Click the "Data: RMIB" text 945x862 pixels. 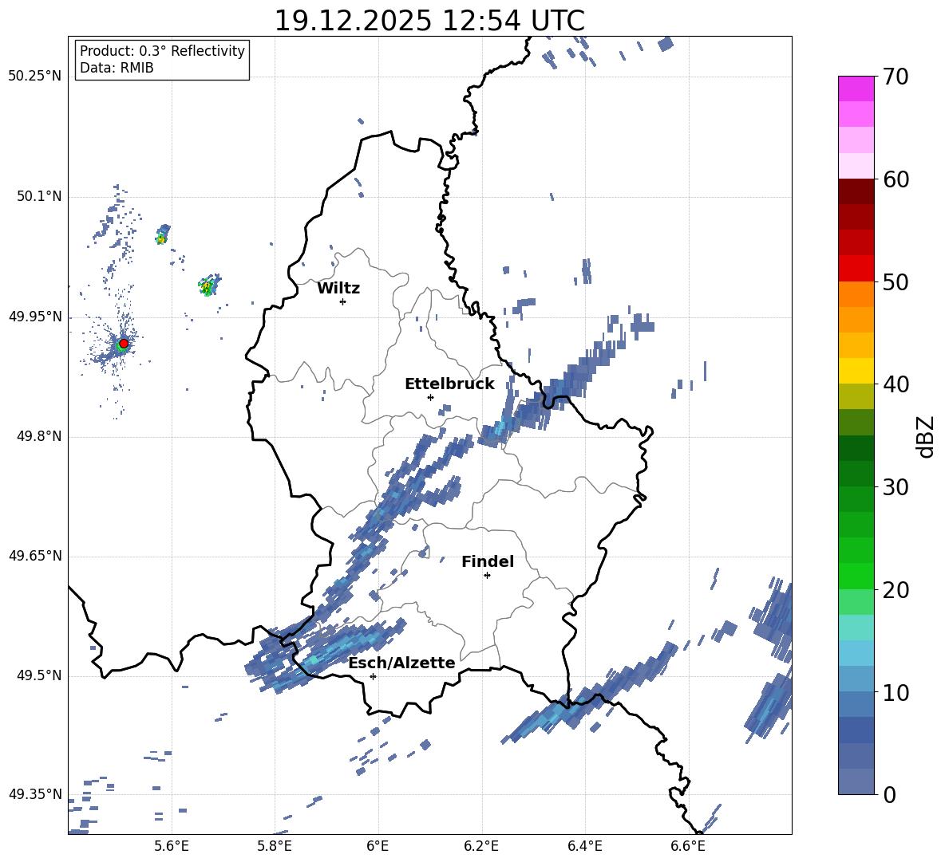(117, 68)
